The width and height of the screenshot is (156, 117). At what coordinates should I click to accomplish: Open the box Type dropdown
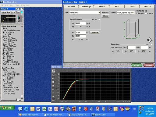99,13
